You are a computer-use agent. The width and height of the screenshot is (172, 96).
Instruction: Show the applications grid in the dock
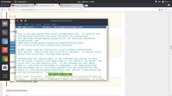(5, 76)
